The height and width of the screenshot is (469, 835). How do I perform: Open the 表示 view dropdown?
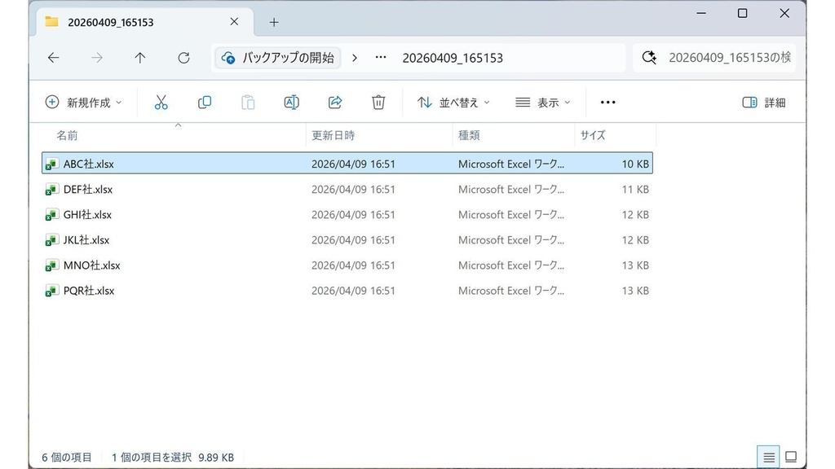pos(542,102)
